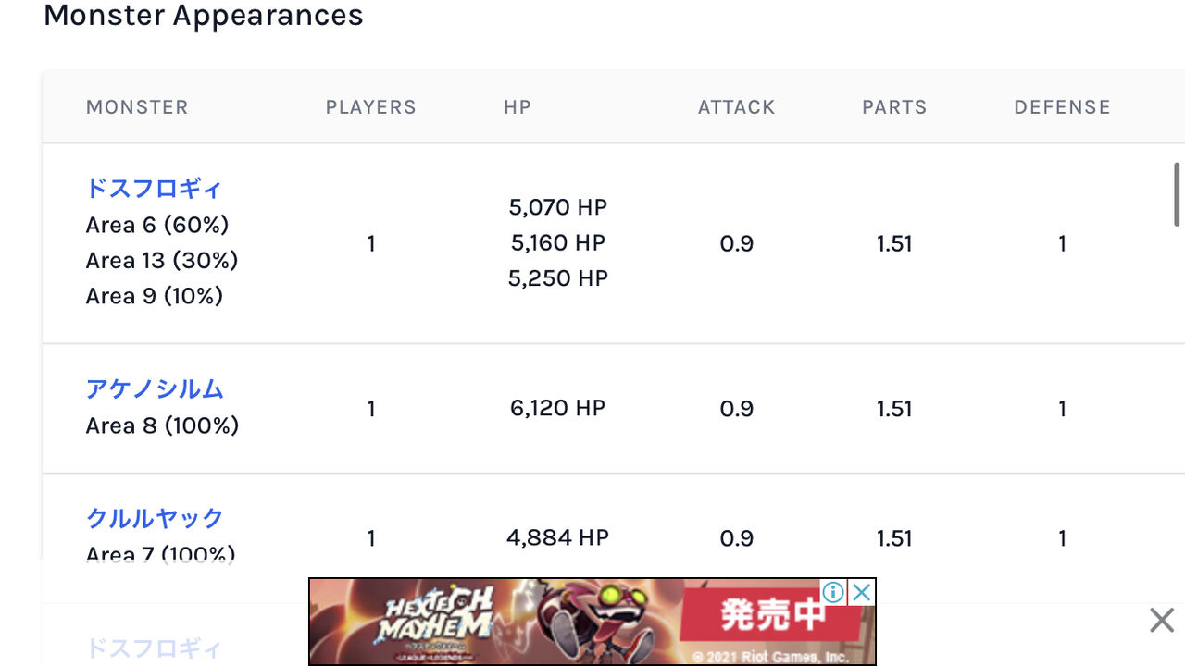Dismiss the bottom banner with the large gray X
This screenshot has width=1185, height=666.
pyautogui.click(x=1161, y=620)
